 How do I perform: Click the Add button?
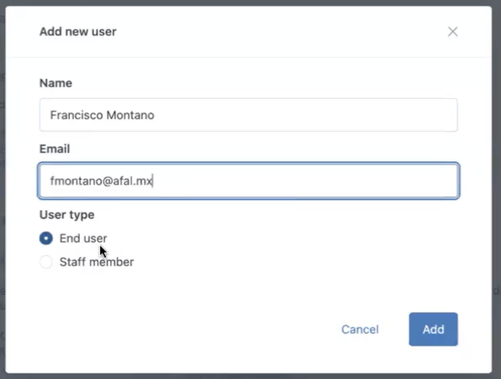(433, 329)
